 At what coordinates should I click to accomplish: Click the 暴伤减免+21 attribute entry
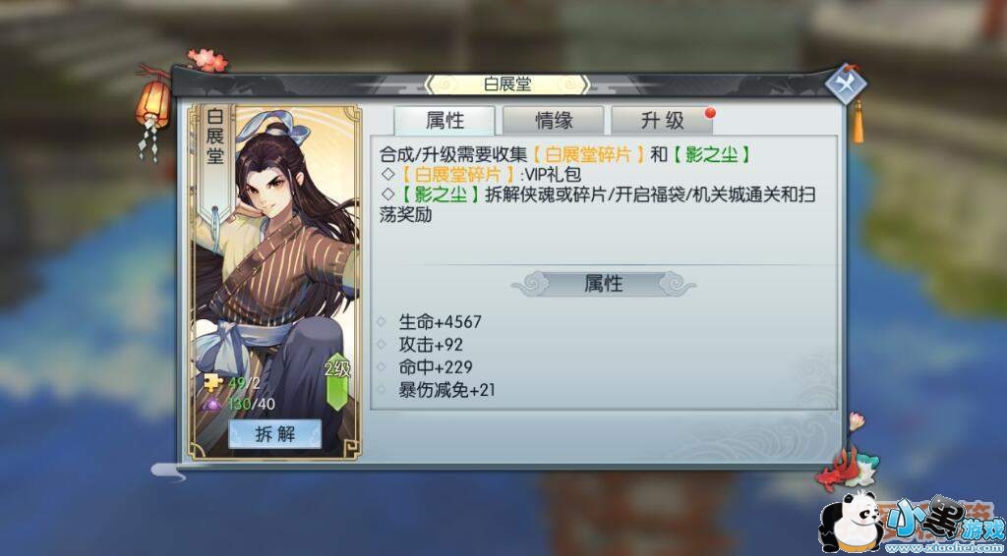click(447, 390)
